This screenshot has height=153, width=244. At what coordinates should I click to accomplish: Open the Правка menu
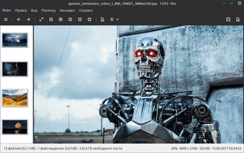point(21,10)
